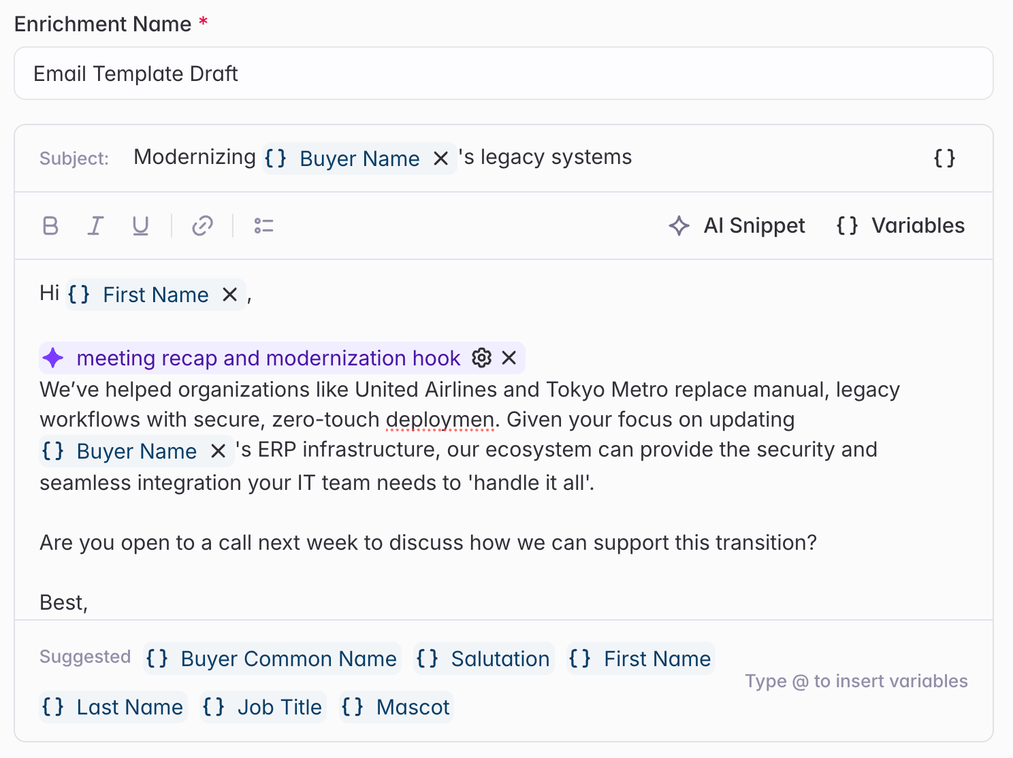Click the Enrichment Name input field
This screenshot has width=1013, height=758.
pyautogui.click(x=504, y=73)
